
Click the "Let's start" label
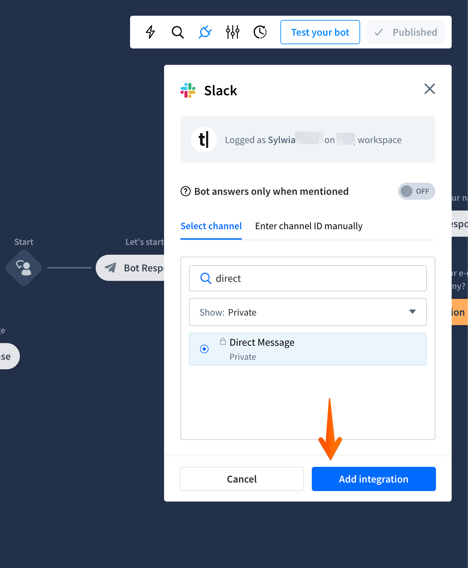pos(145,242)
